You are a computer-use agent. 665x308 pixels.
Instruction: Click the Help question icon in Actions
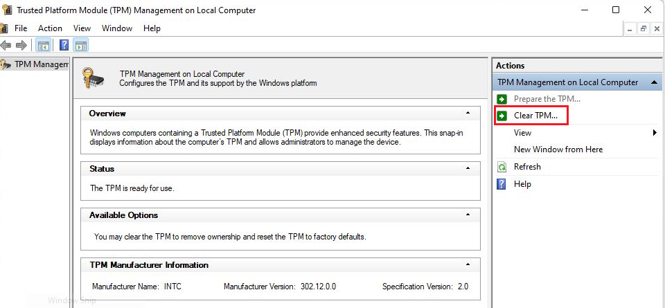tap(502, 184)
